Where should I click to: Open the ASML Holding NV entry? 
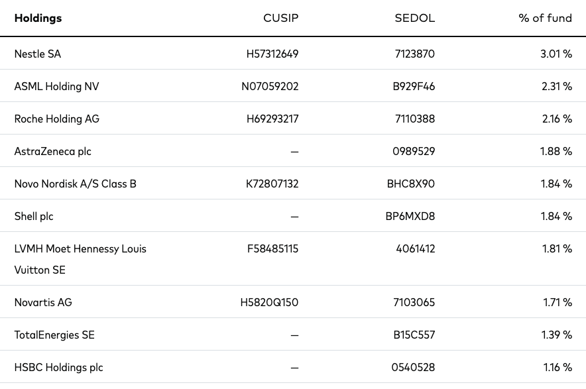[56, 86]
